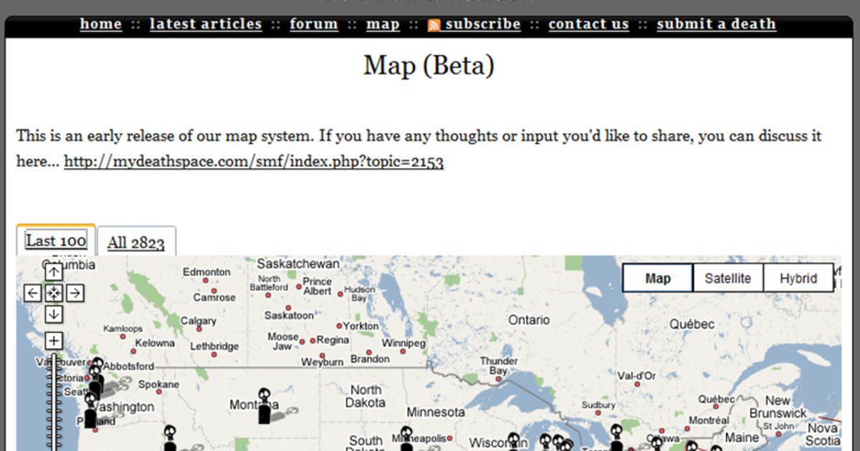Switch the map to Satellite view
This screenshot has height=451, width=860.
tap(728, 278)
